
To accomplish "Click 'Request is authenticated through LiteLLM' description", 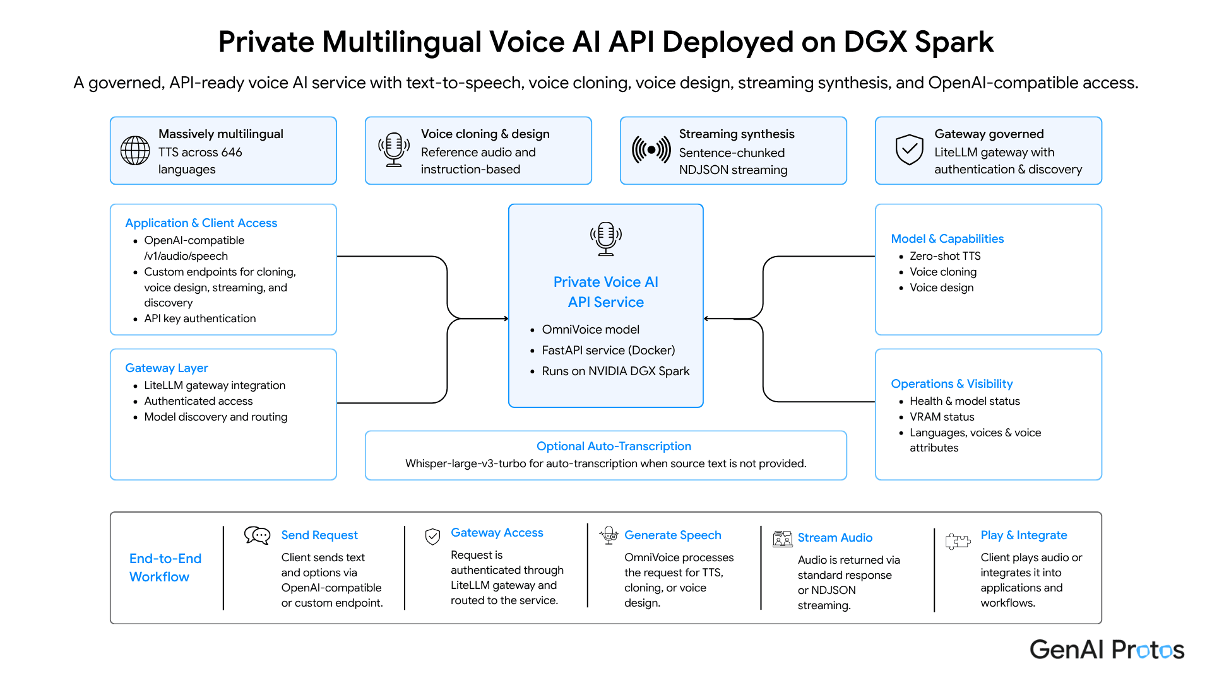I will pos(507,578).
